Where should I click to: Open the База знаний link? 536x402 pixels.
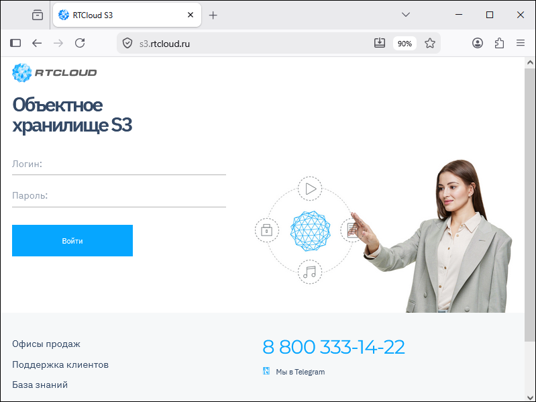pos(40,385)
